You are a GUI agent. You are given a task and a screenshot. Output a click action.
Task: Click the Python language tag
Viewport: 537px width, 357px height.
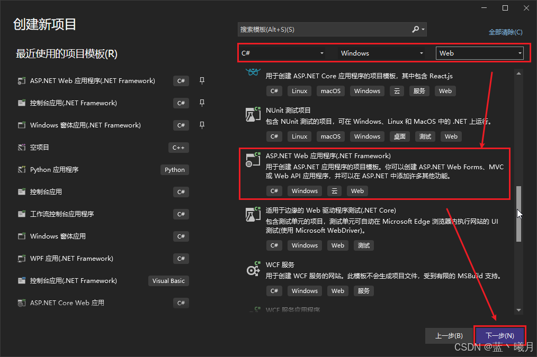[x=175, y=170]
